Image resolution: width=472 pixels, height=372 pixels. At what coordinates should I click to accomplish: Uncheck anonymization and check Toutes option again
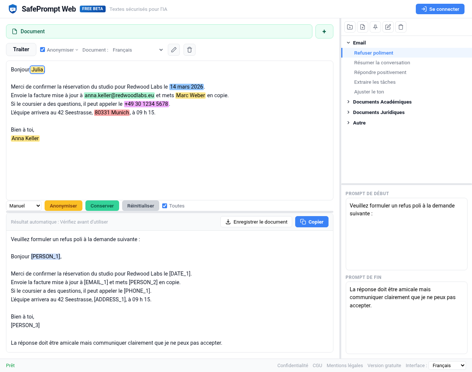click(x=42, y=49)
